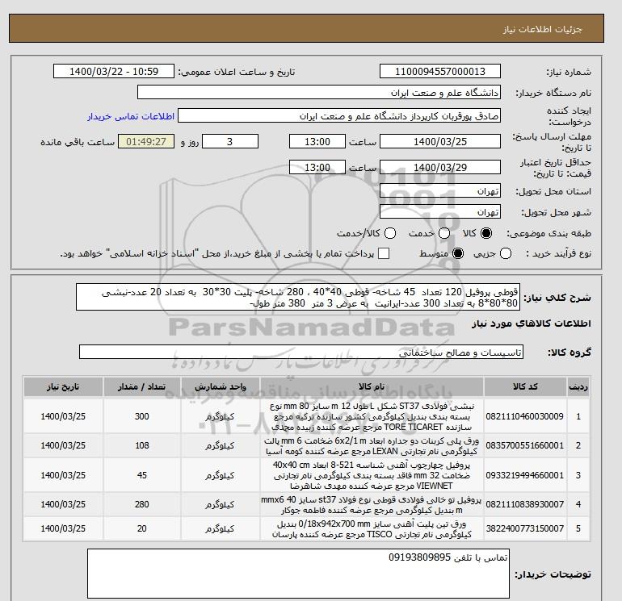
Task: Click st37 hollow box profile name in row 4
Action: point(372,505)
